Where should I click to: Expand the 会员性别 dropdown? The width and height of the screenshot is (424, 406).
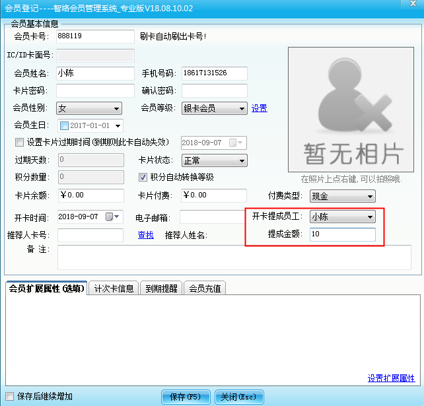pos(117,108)
